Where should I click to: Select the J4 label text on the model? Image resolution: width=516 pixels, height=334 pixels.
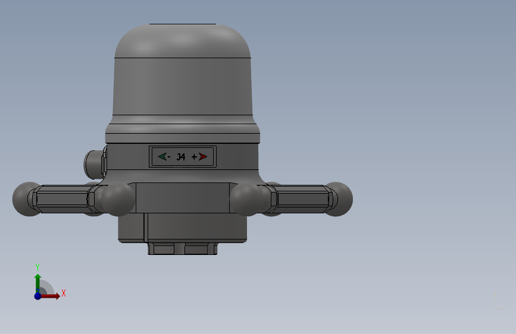(181, 157)
